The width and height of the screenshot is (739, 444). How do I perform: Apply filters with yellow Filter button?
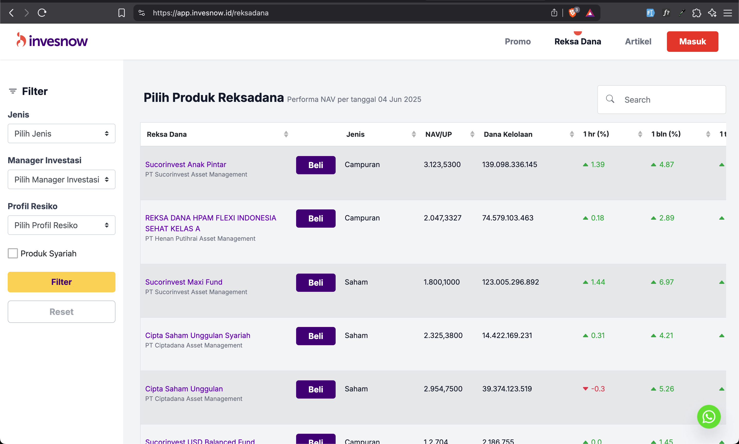click(62, 282)
